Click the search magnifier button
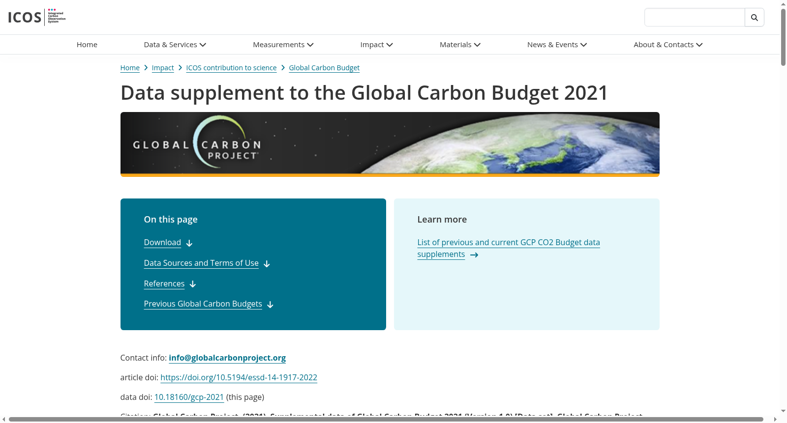Viewport: 787px width, 423px height. (x=755, y=17)
